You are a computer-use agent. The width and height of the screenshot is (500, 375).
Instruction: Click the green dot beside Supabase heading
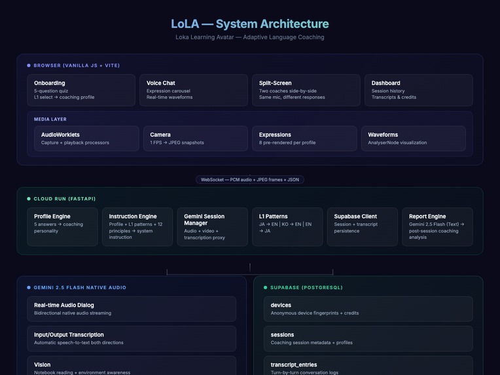coord(265,287)
